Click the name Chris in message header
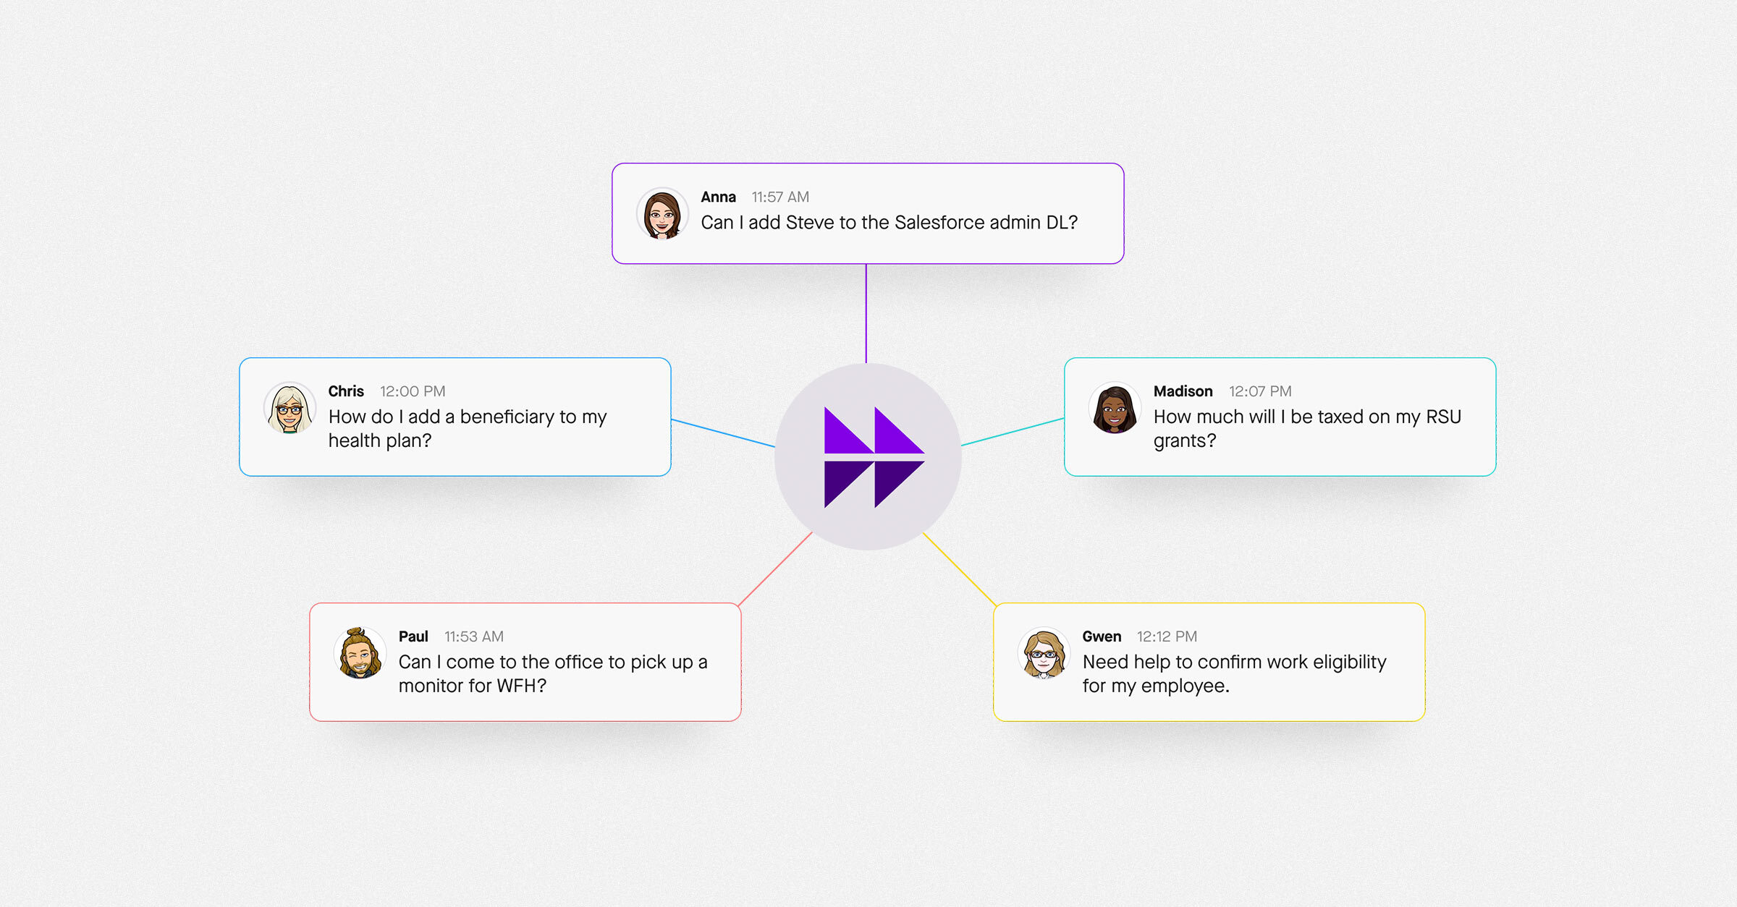Screen dimensions: 1737x907 click(x=346, y=391)
